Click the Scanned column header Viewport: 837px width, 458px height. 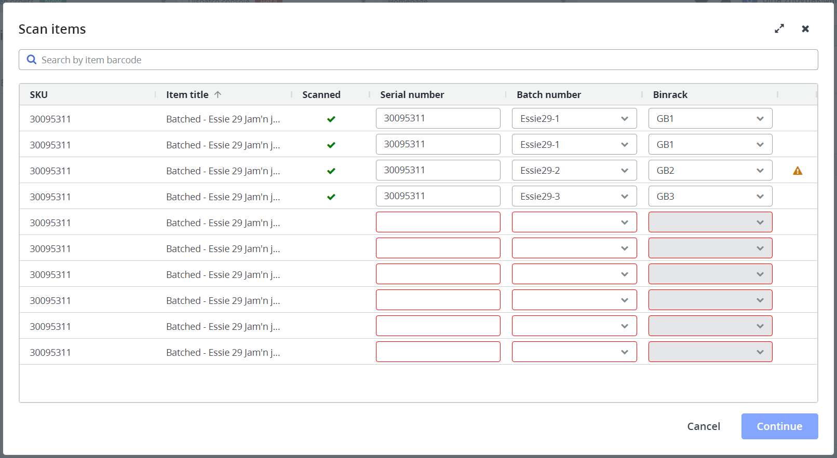[321, 95]
